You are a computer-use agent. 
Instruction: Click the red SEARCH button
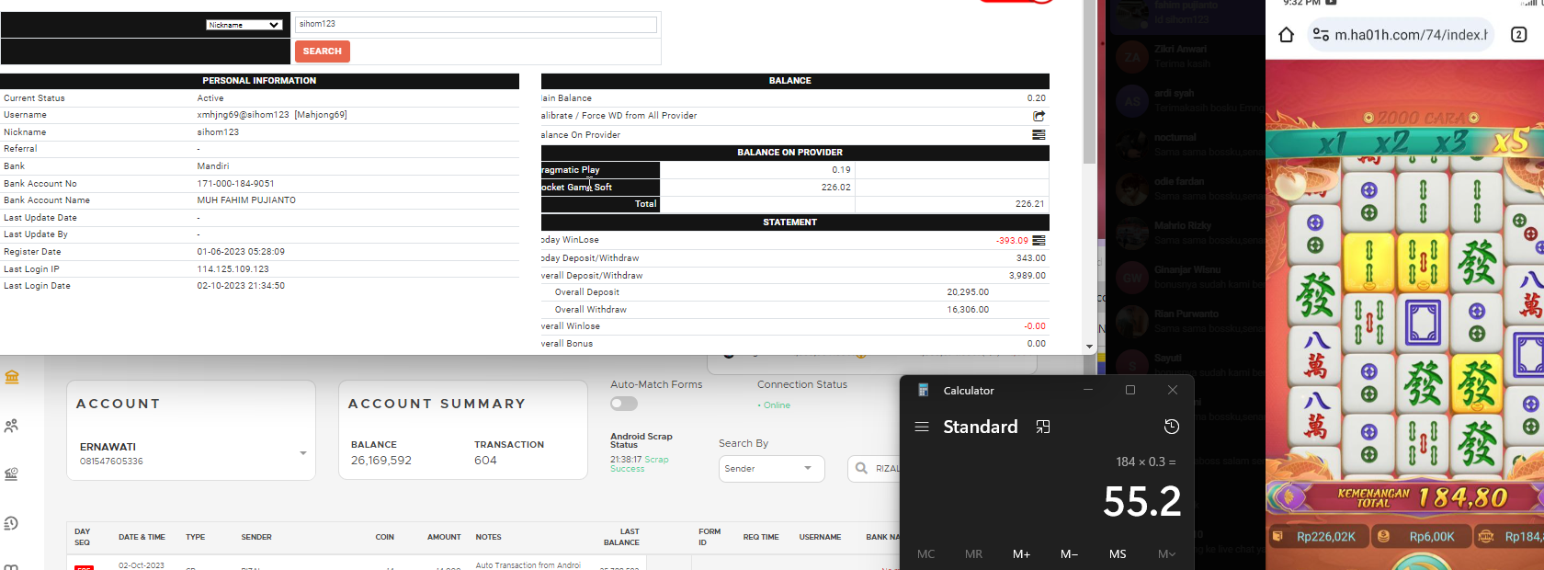click(x=323, y=51)
